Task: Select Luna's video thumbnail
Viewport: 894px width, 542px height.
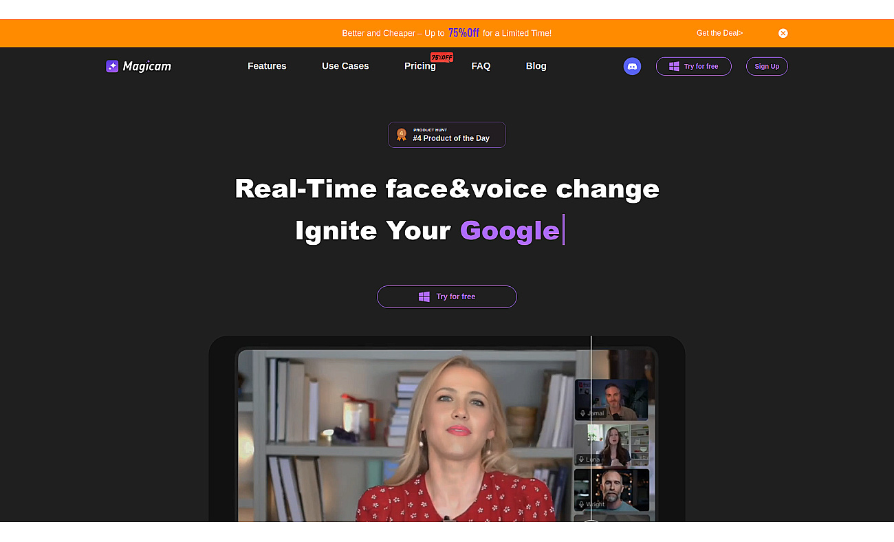Action: pyautogui.click(x=611, y=444)
